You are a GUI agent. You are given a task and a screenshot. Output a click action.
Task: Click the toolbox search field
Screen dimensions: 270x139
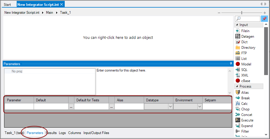tap(248, 19)
